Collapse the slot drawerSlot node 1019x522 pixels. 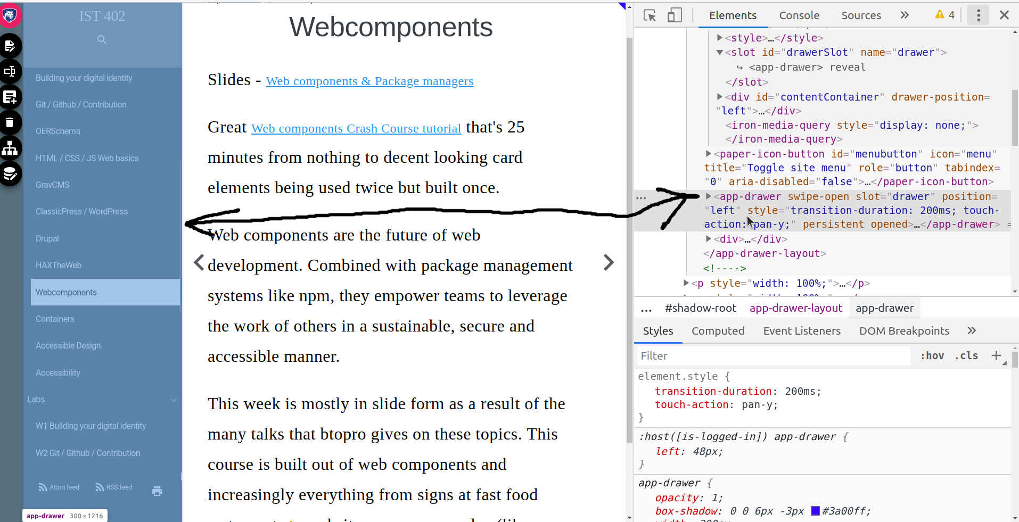720,53
